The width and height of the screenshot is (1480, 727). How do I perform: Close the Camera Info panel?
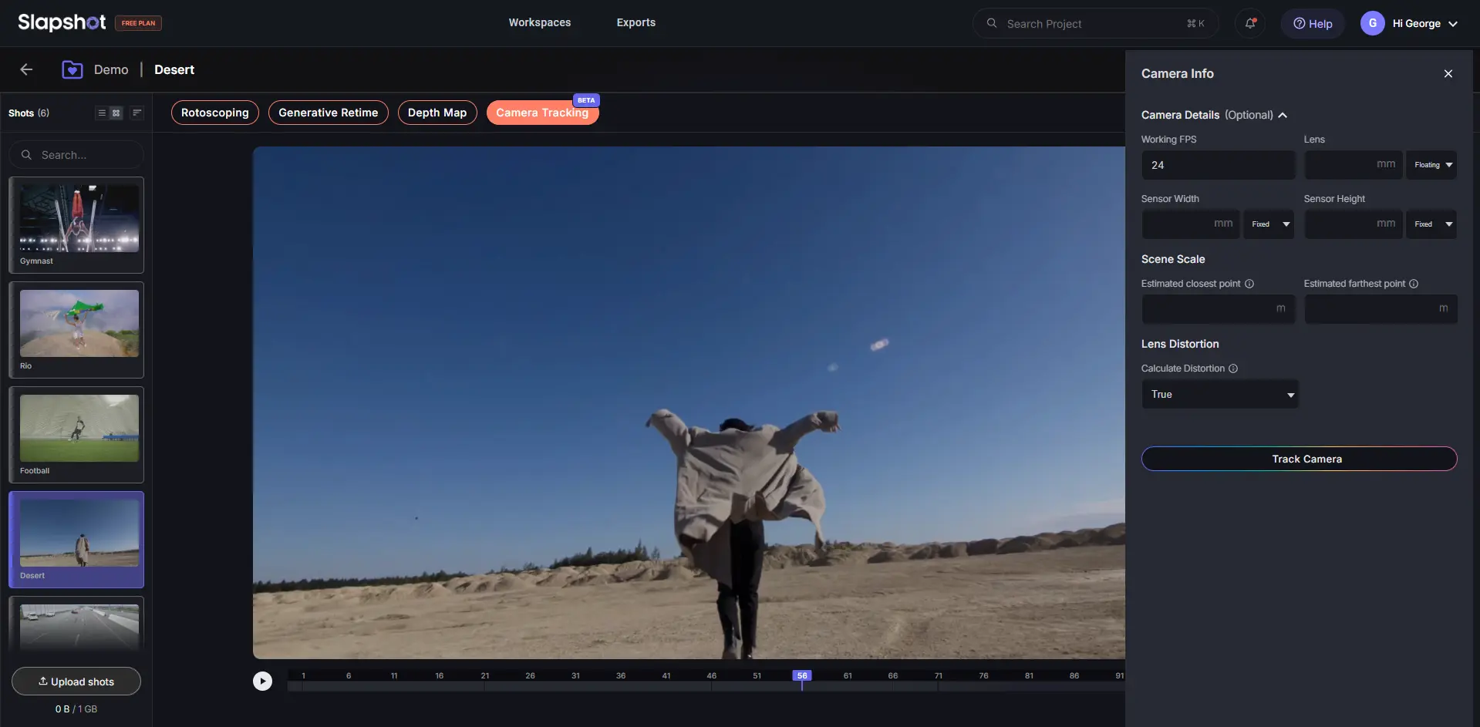pyautogui.click(x=1448, y=74)
